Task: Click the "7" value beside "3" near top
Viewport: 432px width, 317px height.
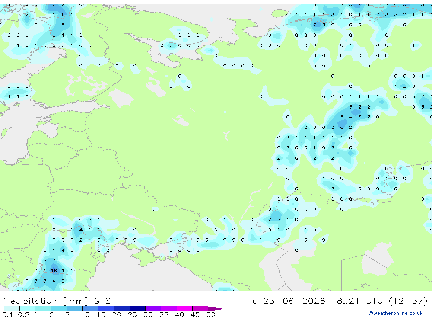Action: tap(314, 25)
